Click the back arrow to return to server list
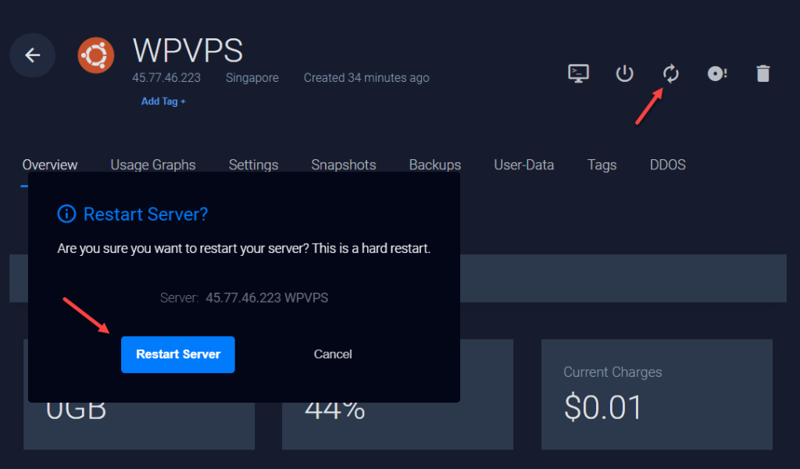 32,55
